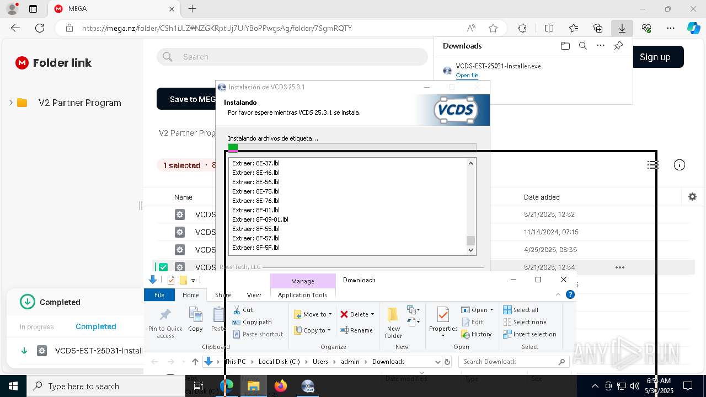Open Delete dropdown arrow in Explorer
This screenshot has height=397, width=706.
pyautogui.click(x=372, y=314)
